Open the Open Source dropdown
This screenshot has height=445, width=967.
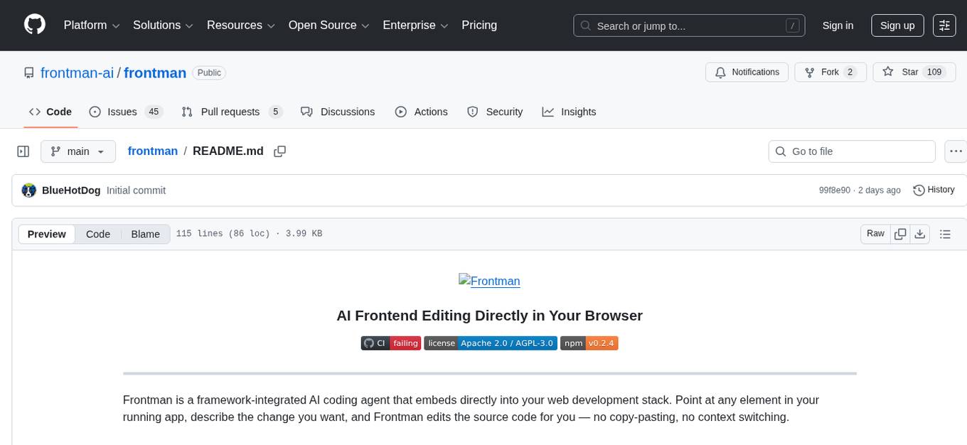[328, 26]
